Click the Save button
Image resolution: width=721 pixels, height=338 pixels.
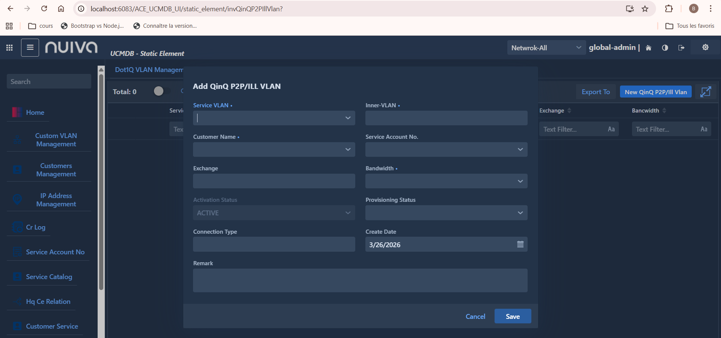coord(513,316)
